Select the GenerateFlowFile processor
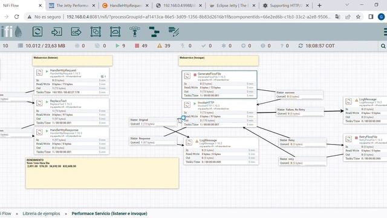This screenshot has height=218, width=387. tap(219, 84)
